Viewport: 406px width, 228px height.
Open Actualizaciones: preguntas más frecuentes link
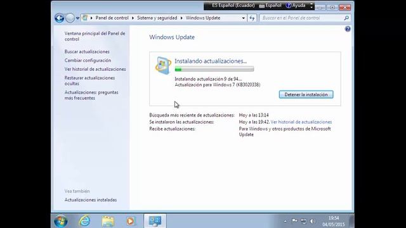click(x=91, y=95)
